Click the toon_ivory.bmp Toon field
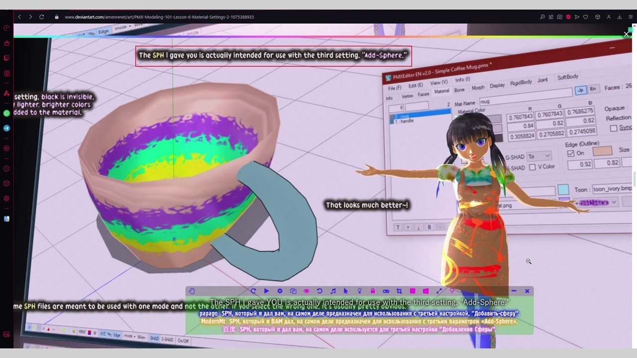The width and height of the screenshot is (637, 358). (x=612, y=189)
